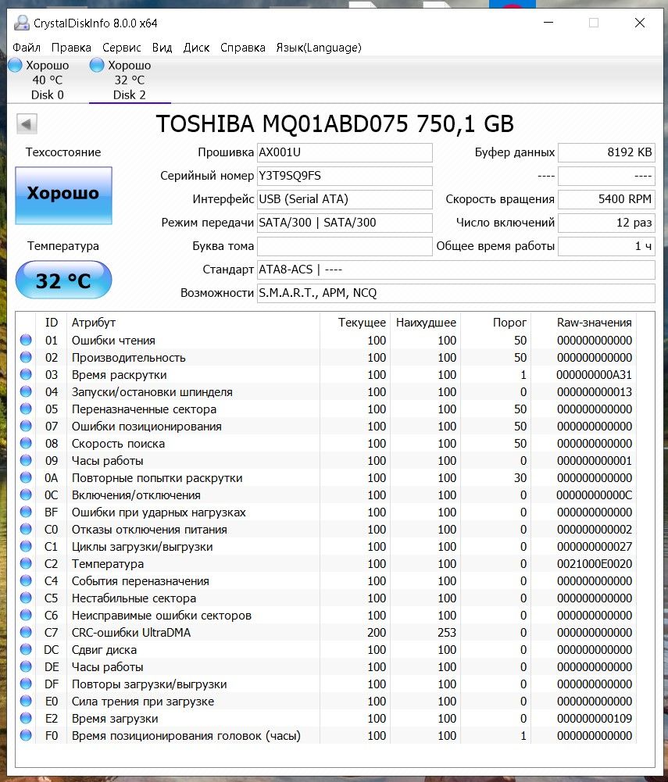Click the status dot for Время позиционирования головок
Screen dimensions: 668x782
(x=26, y=736)
